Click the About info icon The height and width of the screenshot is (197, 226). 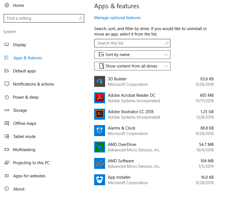click(7, 189)
